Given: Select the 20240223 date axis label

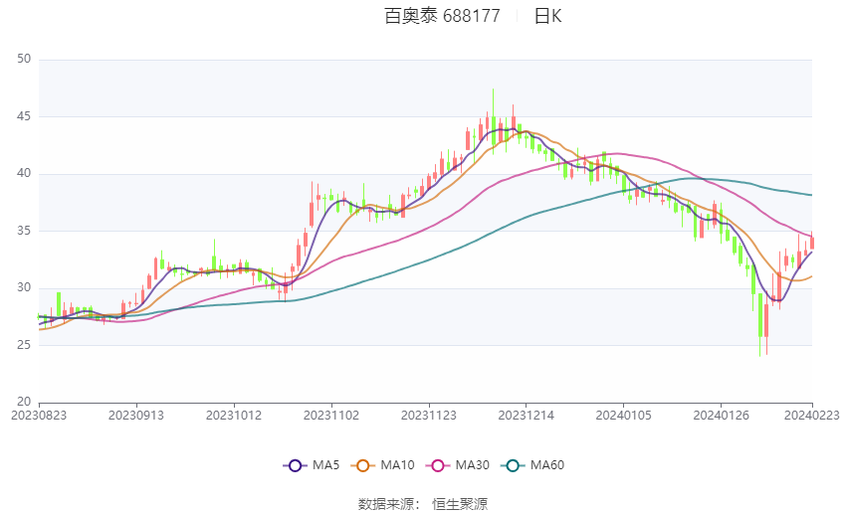Looking at the screenshot, I should pyautogui.click(x=811, y=416).
